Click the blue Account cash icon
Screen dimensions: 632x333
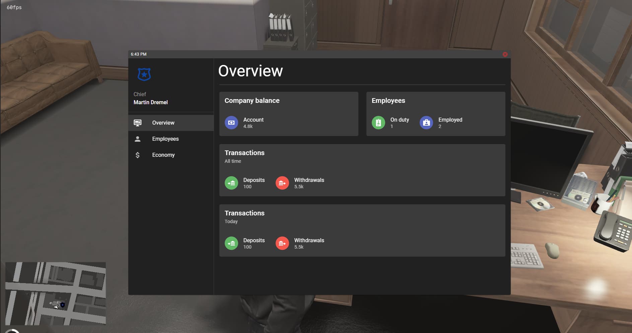point(231,123)
